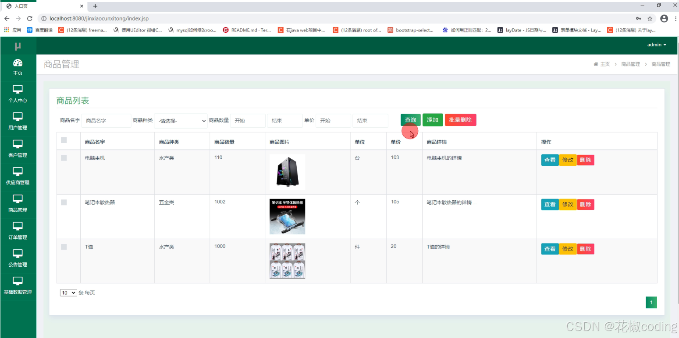Click the 商品名字 column header
The image size is (679, 338).
95,142
